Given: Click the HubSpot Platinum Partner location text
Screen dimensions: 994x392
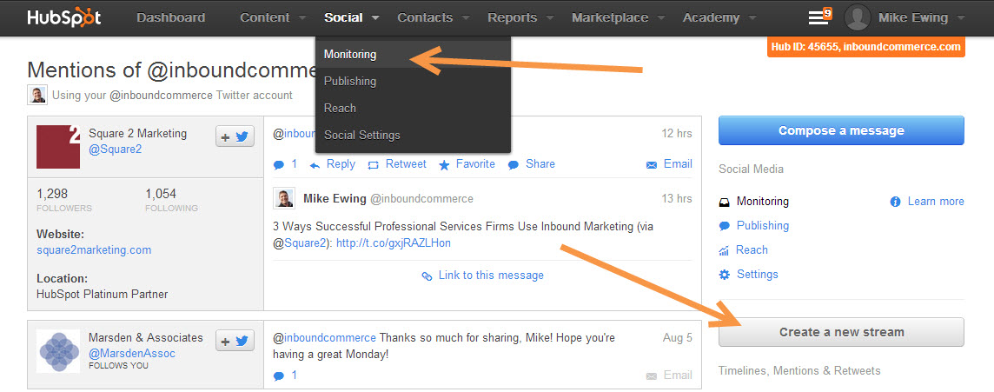Looking at the screenshot, I should coord(102,295).
